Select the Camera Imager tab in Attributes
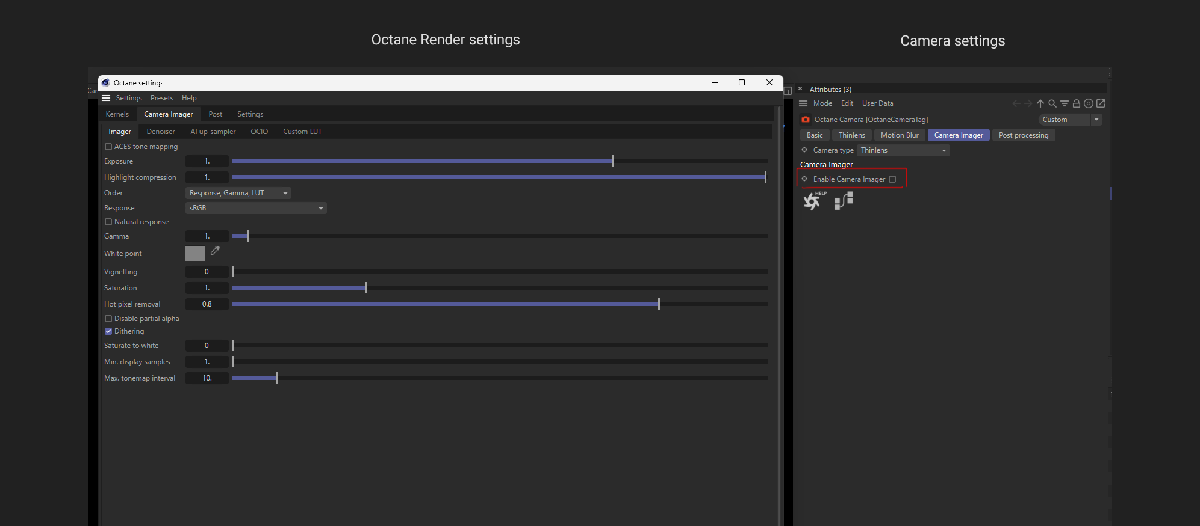This screenshot has height=526, width=1200. pyautogui.click(x=959, y=135)
